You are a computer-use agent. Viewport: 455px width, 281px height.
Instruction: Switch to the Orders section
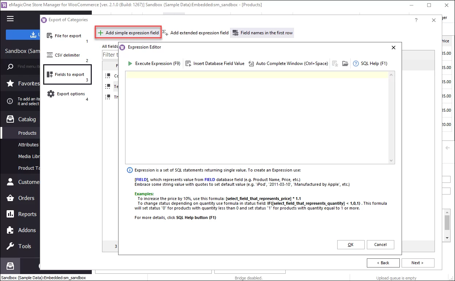tap(26, 198)
